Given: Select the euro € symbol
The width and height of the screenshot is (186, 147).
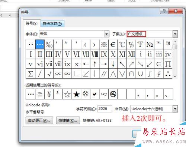Looking at the screenshot, I should pyautogui.click(x=113, y=44).
